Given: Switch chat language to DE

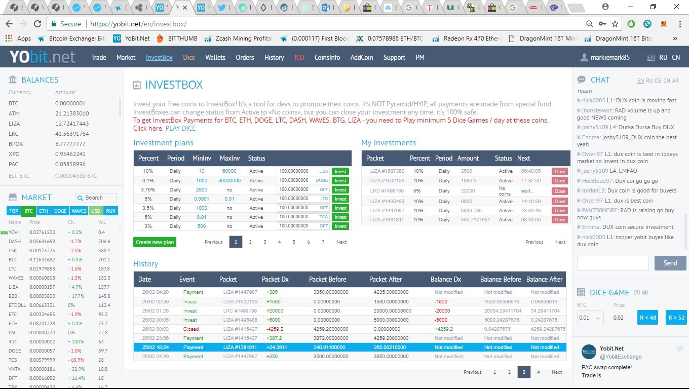Looking at the screenshot, I should (659, 81).
